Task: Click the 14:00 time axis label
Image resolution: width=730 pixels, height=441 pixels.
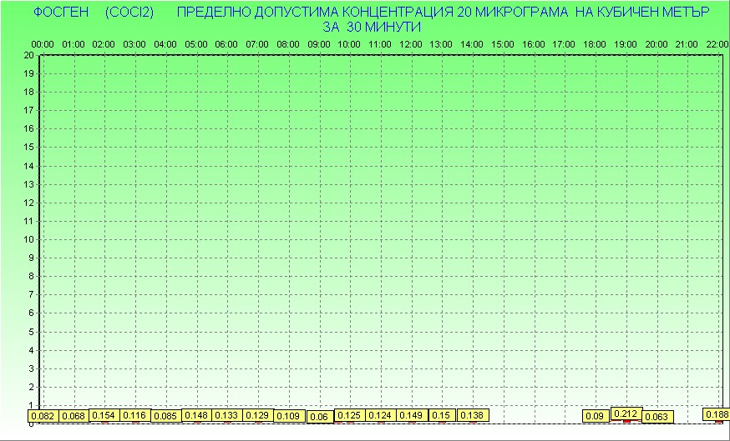Action: click(x=472, y=45)
